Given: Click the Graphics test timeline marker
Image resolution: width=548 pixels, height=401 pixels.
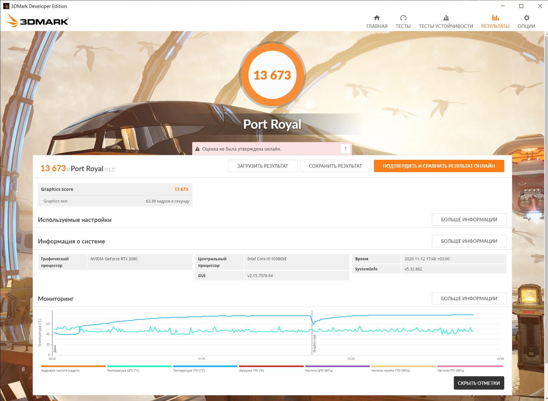Looking at the screenshot, I should 315,344.
